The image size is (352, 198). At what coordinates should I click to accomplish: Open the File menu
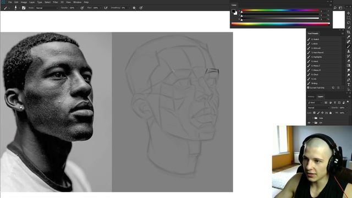tap(10, 2)
